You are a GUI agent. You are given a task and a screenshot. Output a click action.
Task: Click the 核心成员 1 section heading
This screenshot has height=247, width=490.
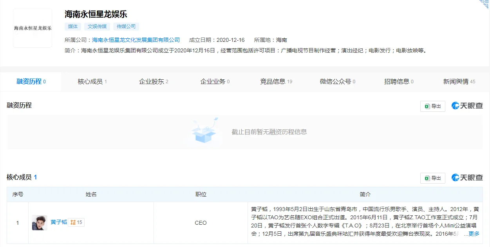(x=22, y=177)
